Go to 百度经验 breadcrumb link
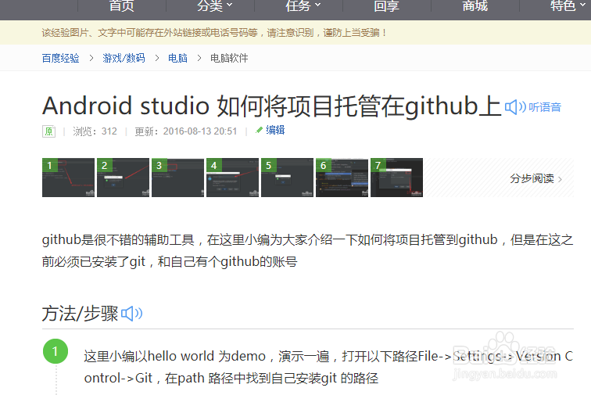Image resolution: width=591 pixels, height=395 pixels. point(61,58)
